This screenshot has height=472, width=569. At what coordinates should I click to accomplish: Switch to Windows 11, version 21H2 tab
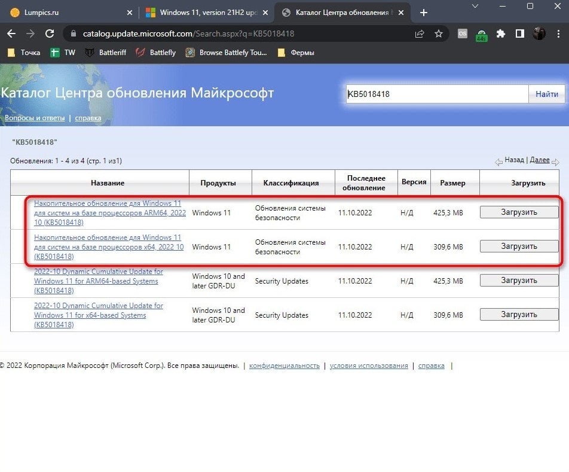(207, 13)
